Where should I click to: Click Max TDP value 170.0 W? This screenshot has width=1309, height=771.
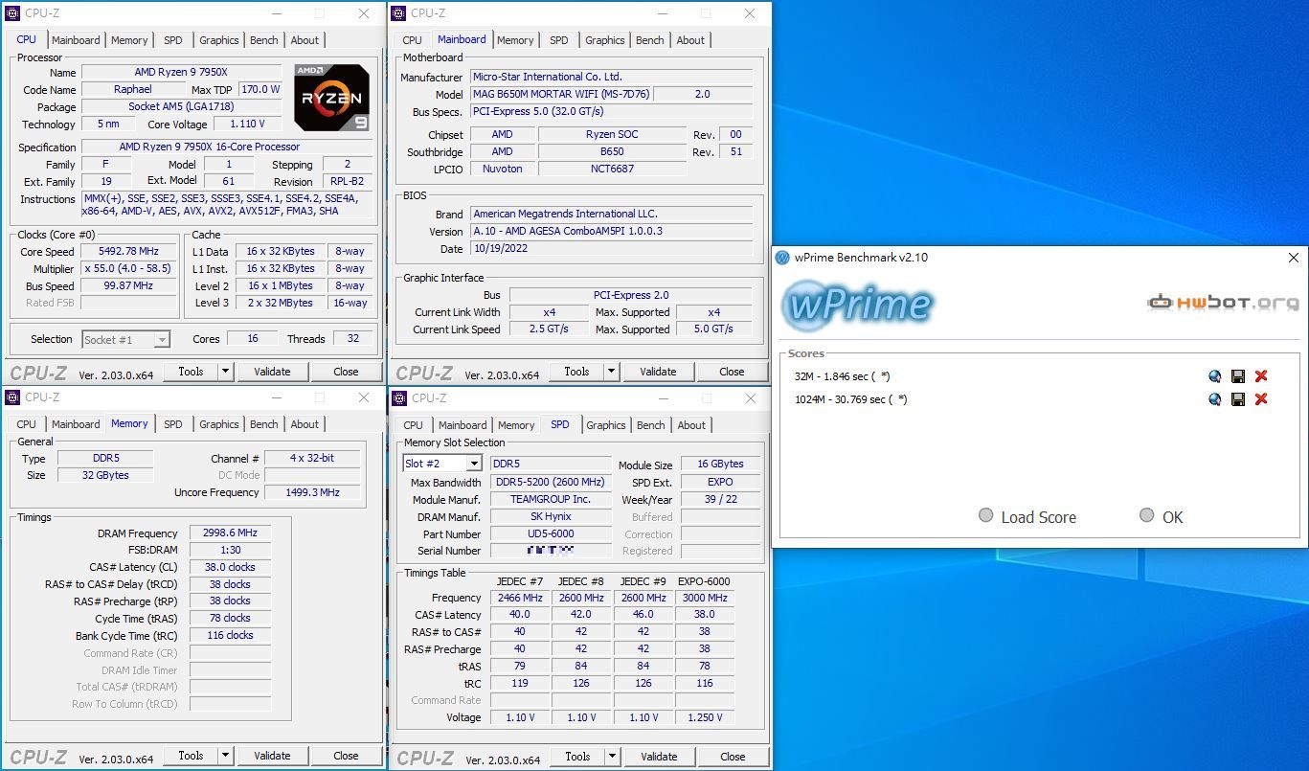pyautogui.click(x=260, y=90)
